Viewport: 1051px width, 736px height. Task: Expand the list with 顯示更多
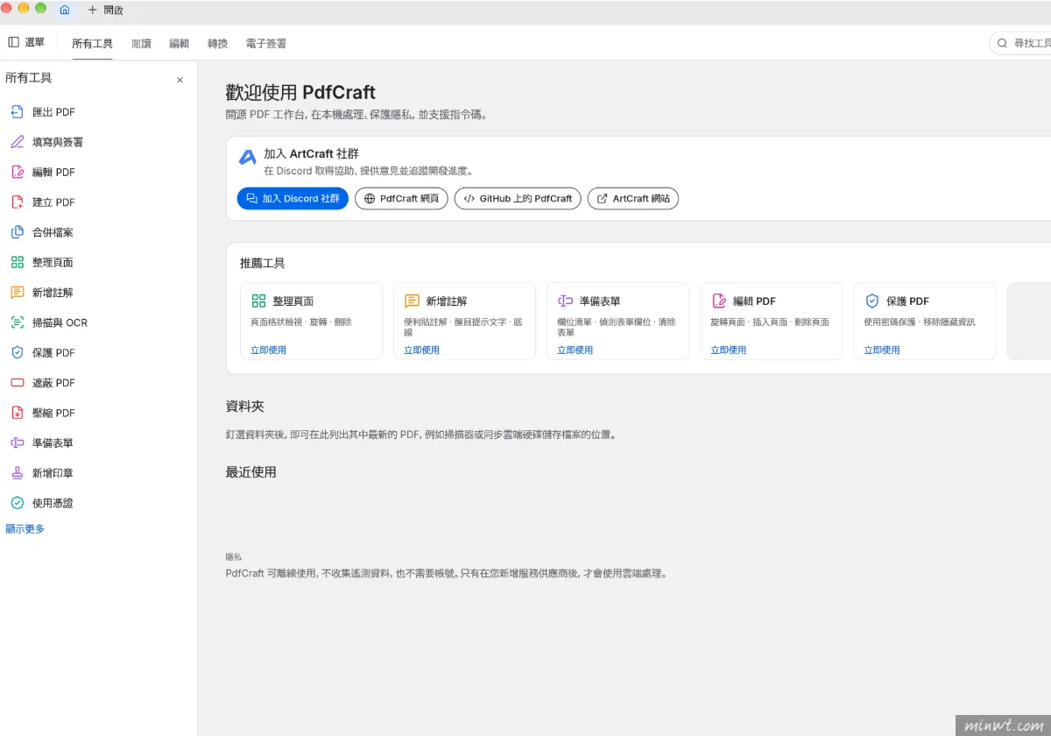(x=25, y=529)
